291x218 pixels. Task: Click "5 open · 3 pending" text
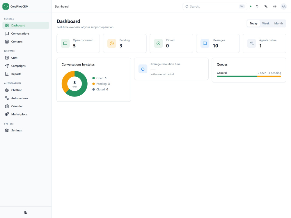(269, 73)
